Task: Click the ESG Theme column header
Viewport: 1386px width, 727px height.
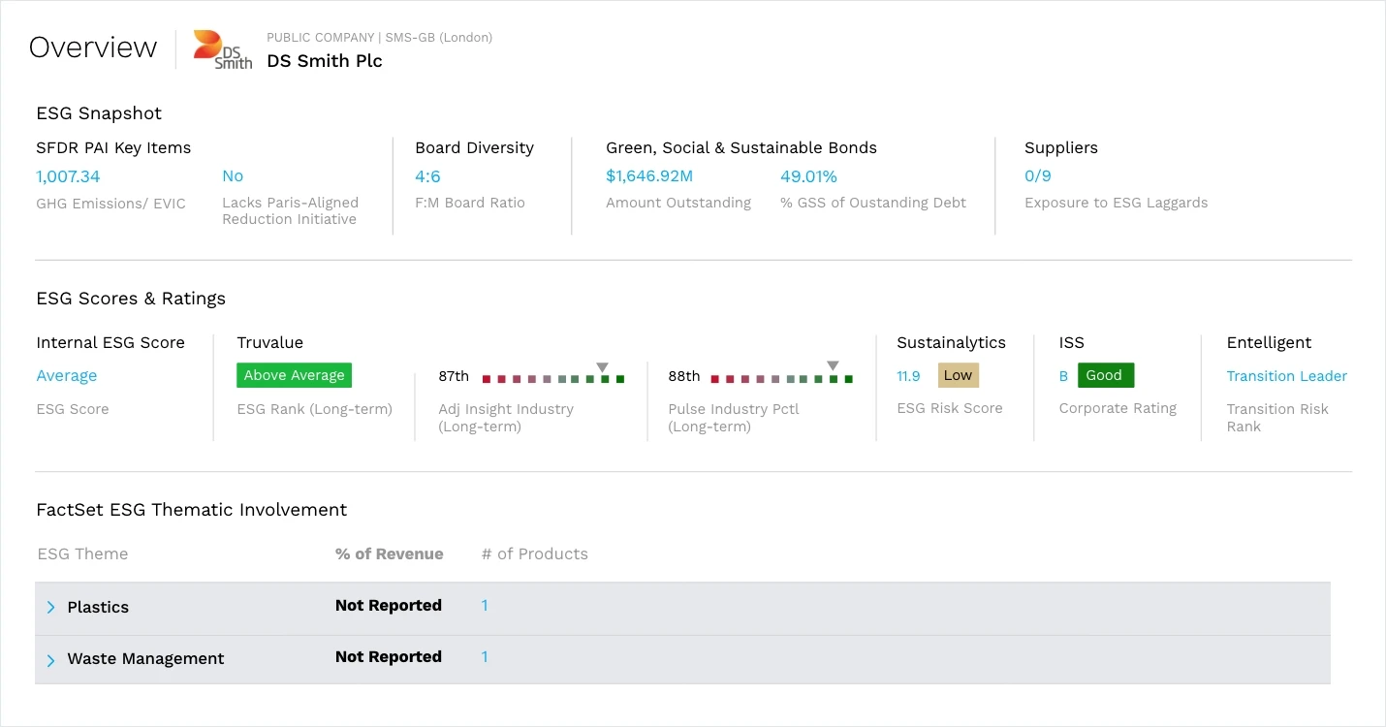Action: [x=82, y=554]
